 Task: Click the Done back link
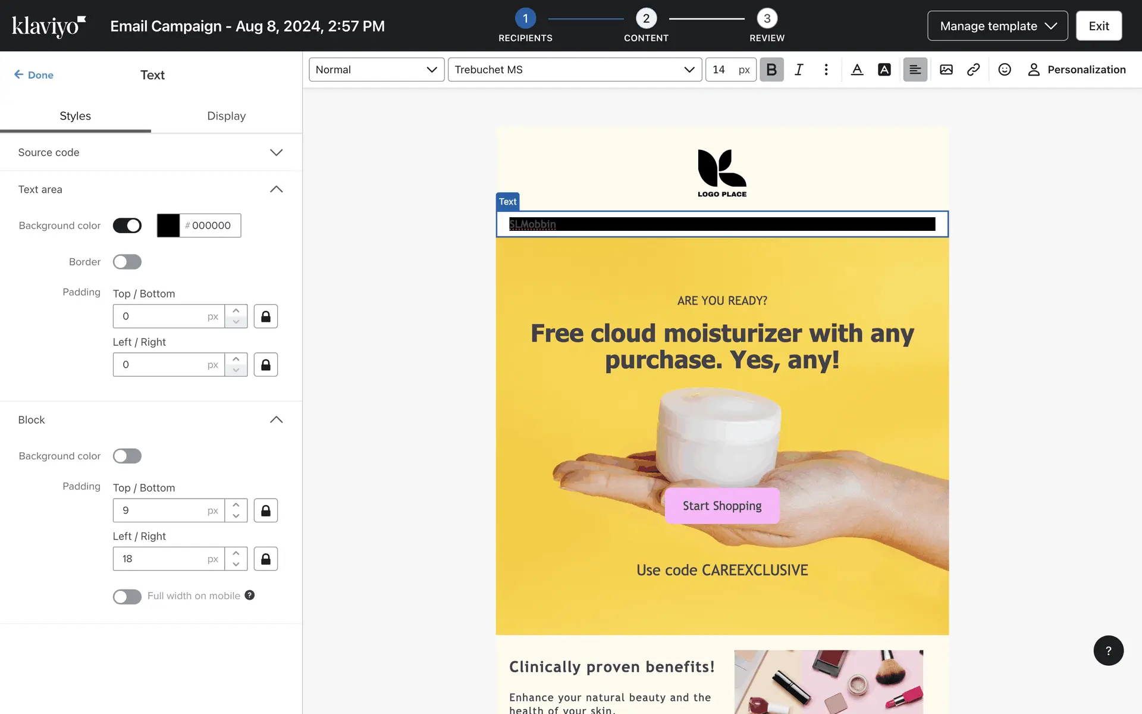34,75
